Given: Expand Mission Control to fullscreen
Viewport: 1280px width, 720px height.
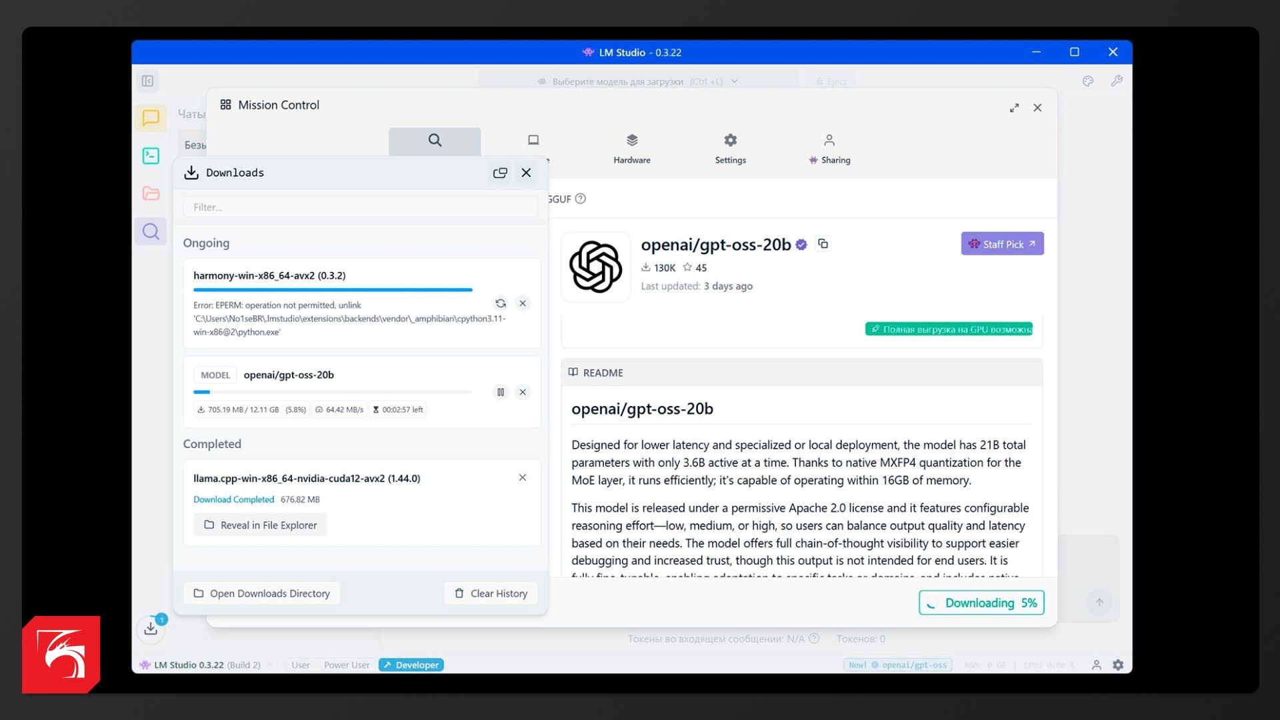Looking at the screenshot, I should [x=1014, y=108].
